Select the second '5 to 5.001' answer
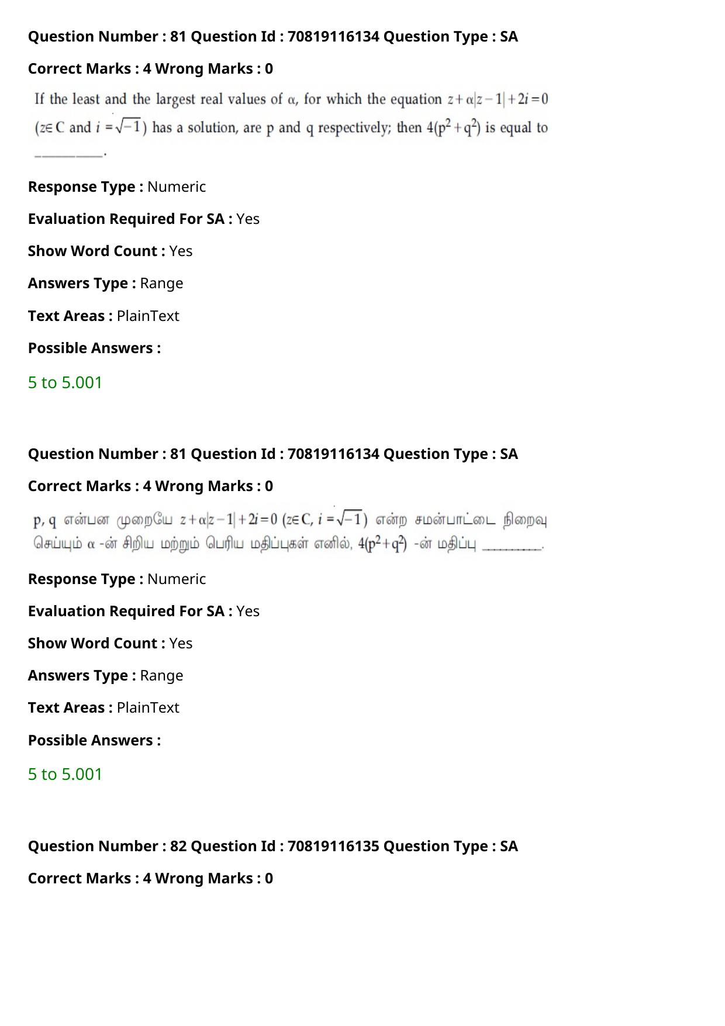The height and width of the screenshot is (1026, 725). (x=65, y=774)
